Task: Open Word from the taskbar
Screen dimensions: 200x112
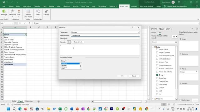Action: tap(72, 109)
